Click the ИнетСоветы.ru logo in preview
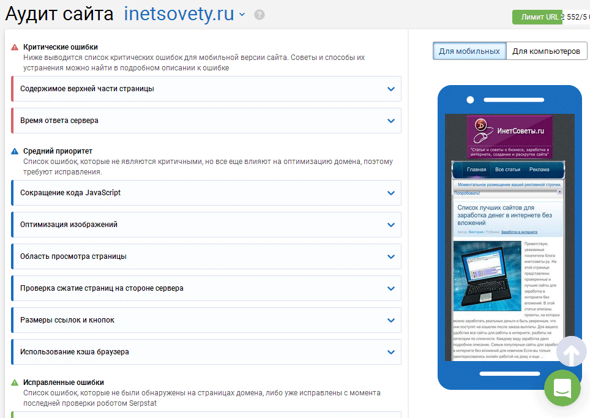Image resolution: width=590 pixels, height=418 pixels. 509,130
